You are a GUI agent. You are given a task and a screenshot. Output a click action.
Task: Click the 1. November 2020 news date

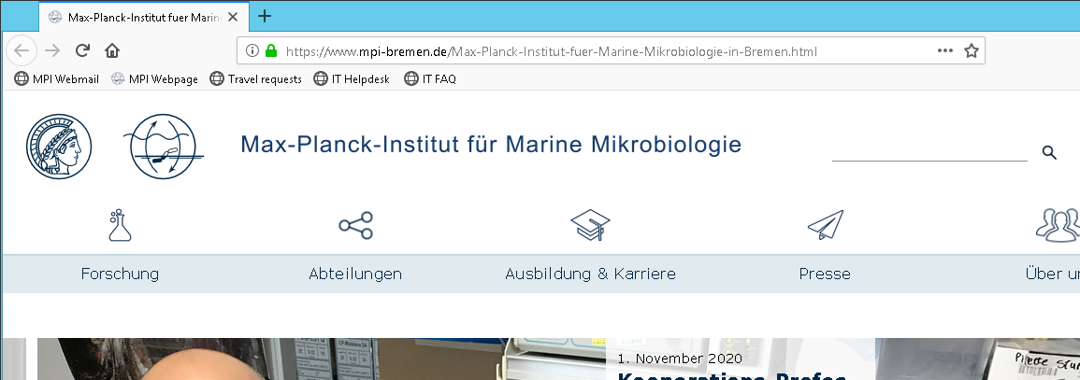[x=680, y=358]
